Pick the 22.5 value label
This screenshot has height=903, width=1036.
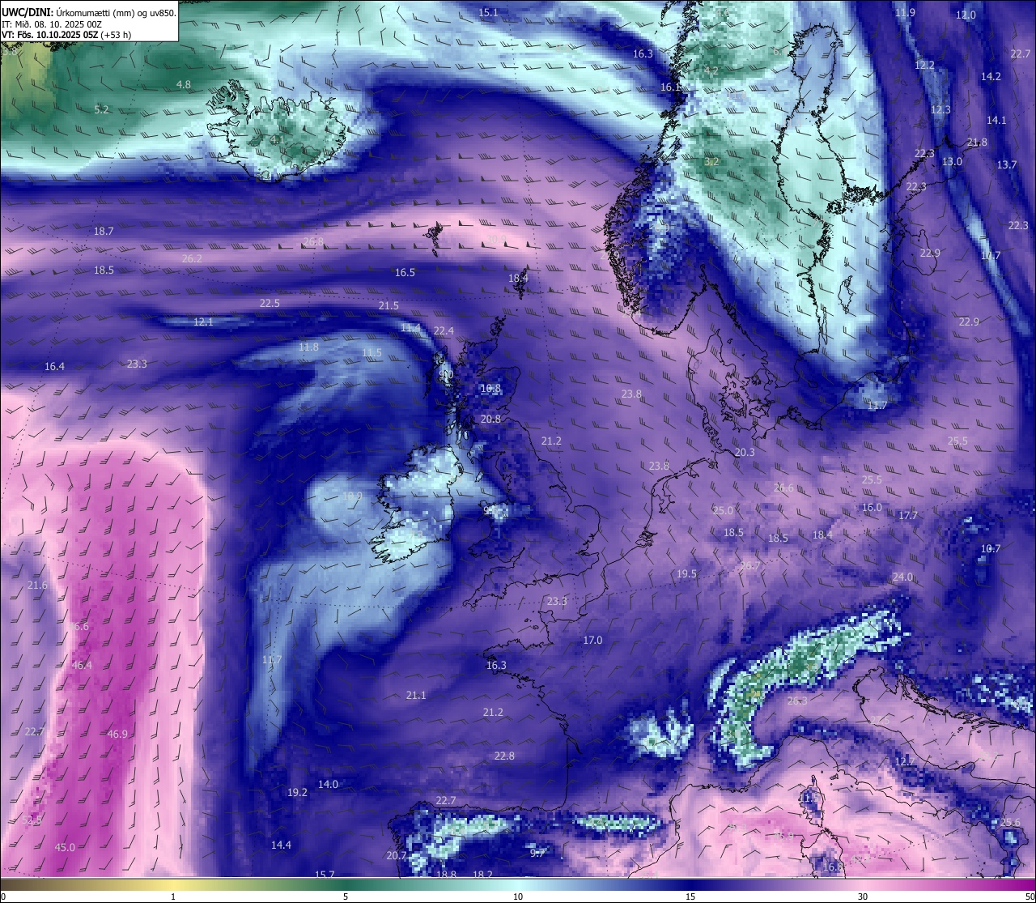(x=270, y=303)
